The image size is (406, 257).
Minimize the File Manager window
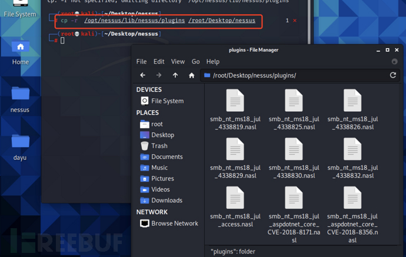pos(378,50)
